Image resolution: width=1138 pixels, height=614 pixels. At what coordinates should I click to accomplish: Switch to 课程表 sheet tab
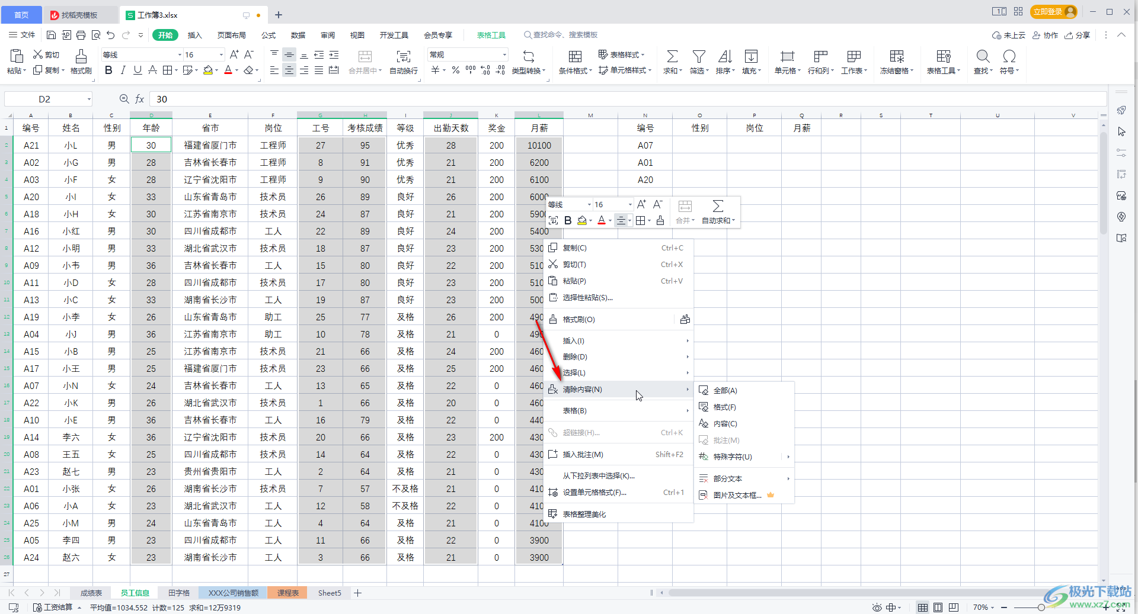coord(287,593)
